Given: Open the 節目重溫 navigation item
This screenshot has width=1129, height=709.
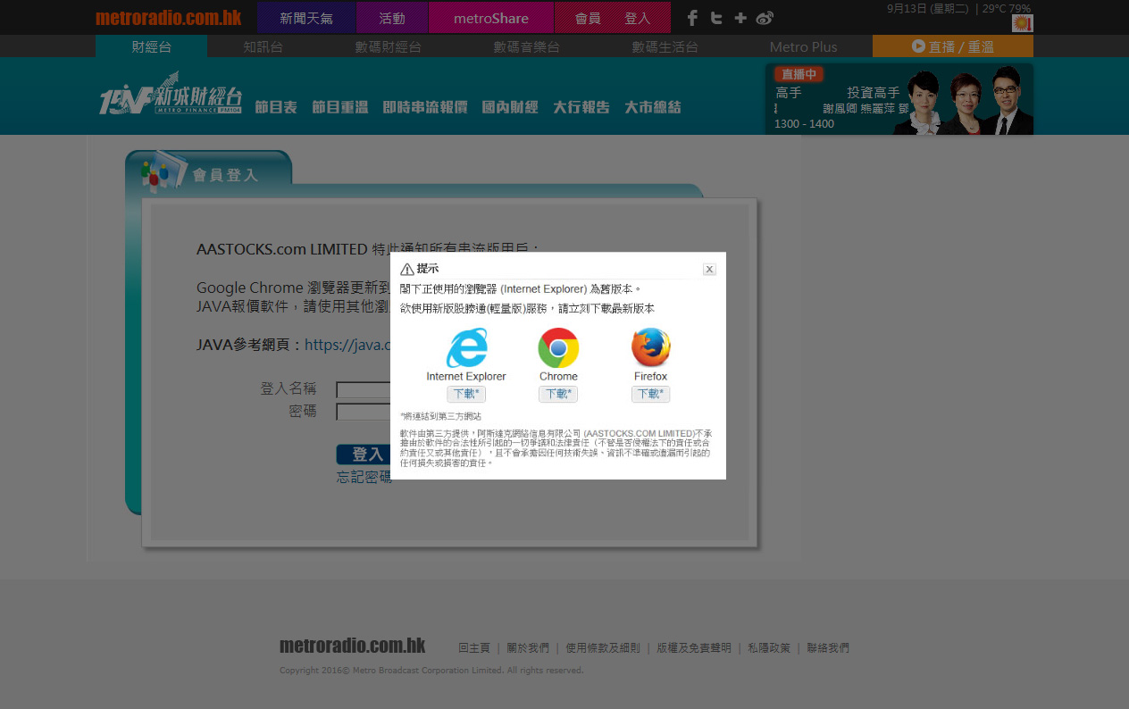Looking at the screenshot, I should click(x=340, y=107).
